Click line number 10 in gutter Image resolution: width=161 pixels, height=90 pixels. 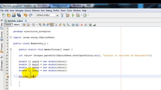(7, 55)
